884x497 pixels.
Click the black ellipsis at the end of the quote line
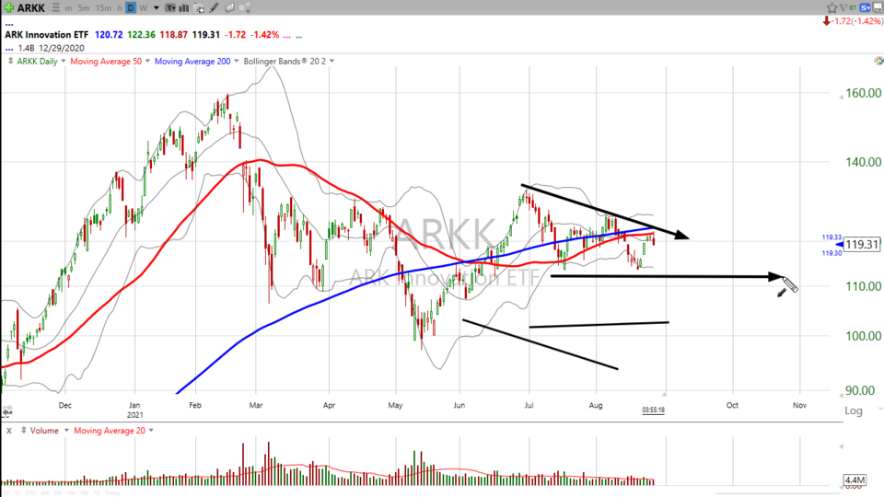coord(298,37)
